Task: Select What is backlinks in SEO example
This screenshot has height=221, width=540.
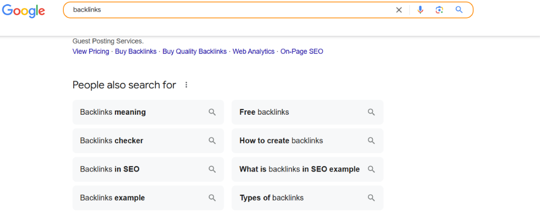Action: tap(307, 169)
